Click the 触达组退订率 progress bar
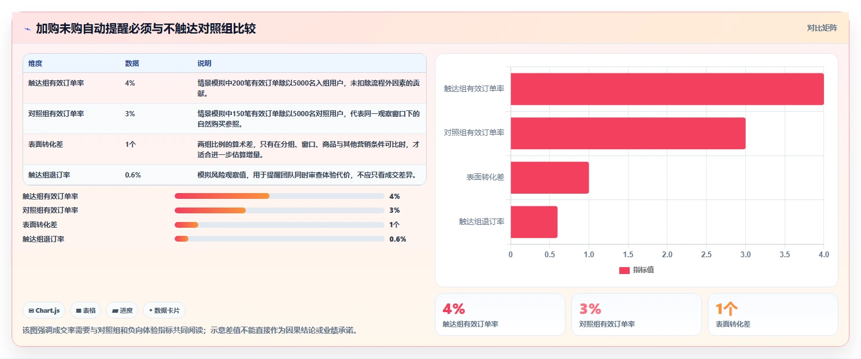The image size is (861, 359). click(x=279, y=239)
